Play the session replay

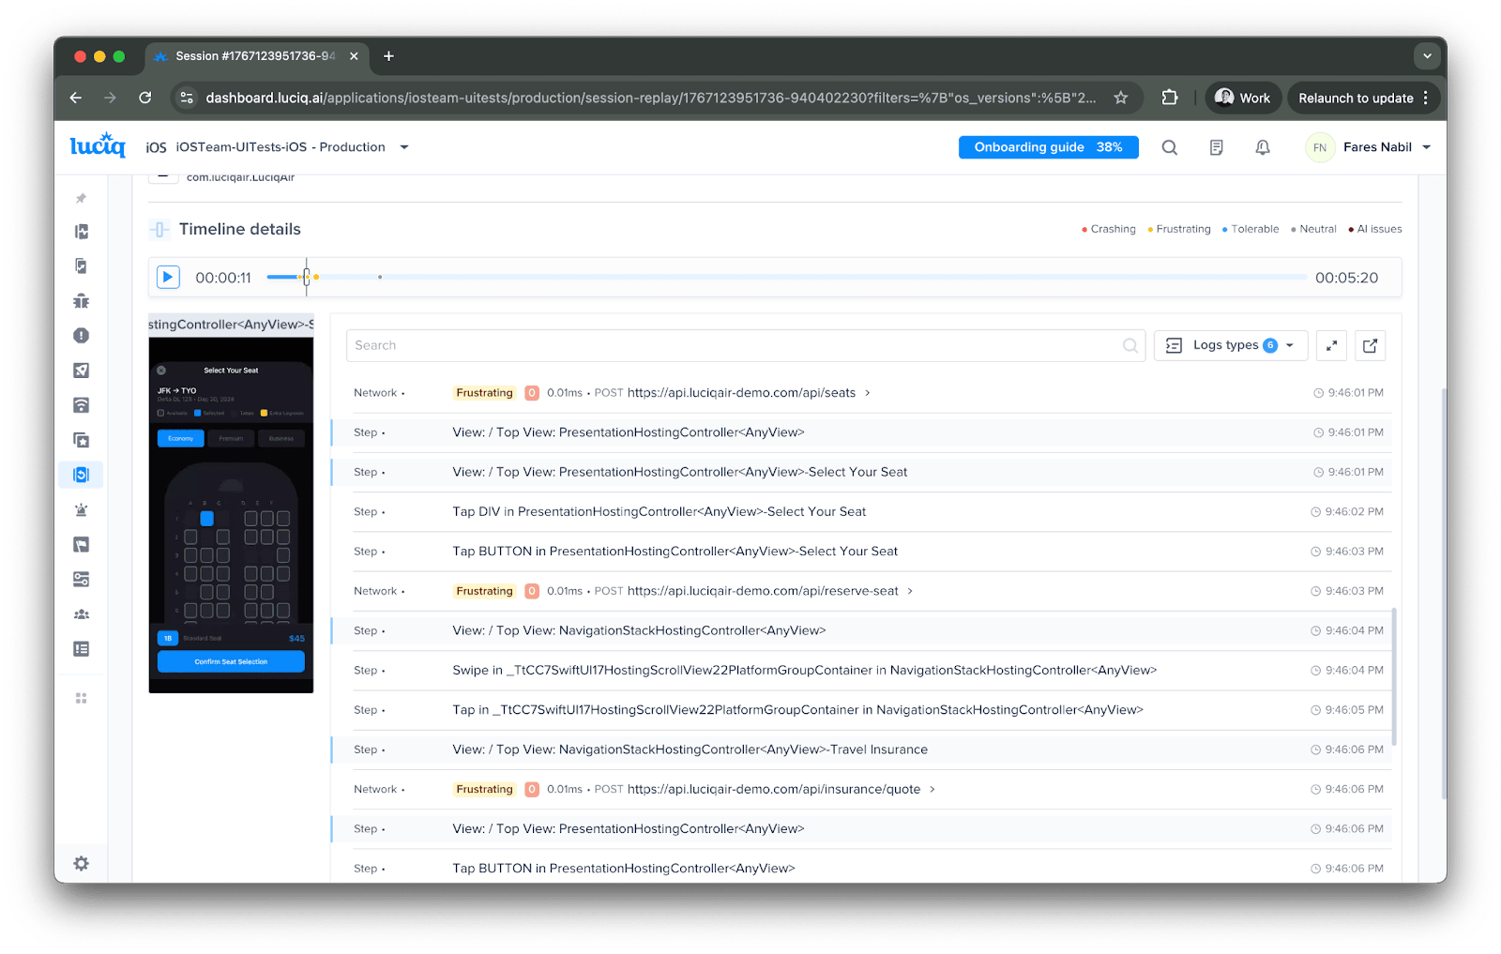coord(168,277)
